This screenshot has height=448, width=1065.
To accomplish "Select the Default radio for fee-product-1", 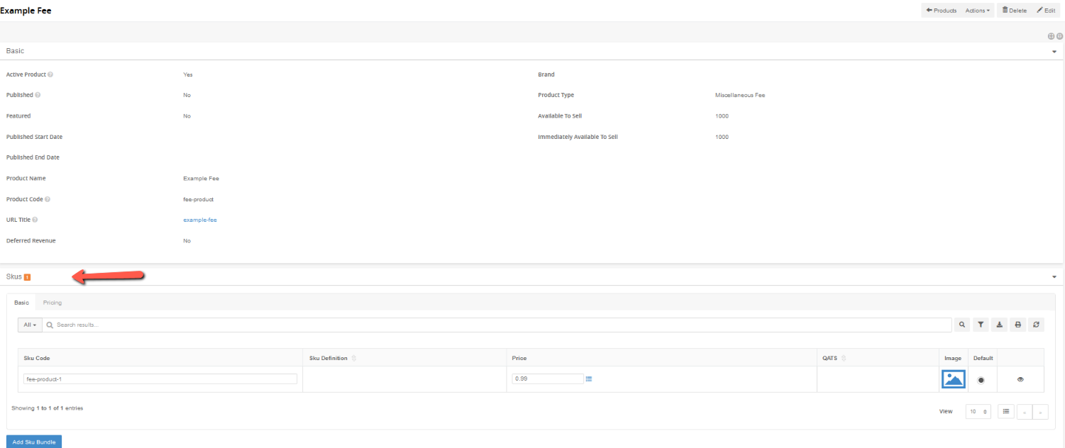I will point(981,380).
